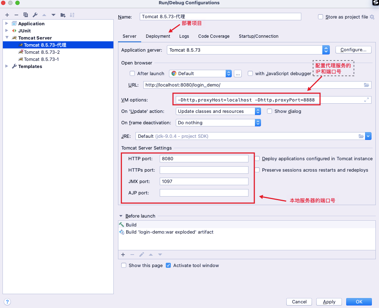Toggle the Show dialog checkbox
Screen dimensions: 379x308
pyautogui.click(x=270, y=111)
